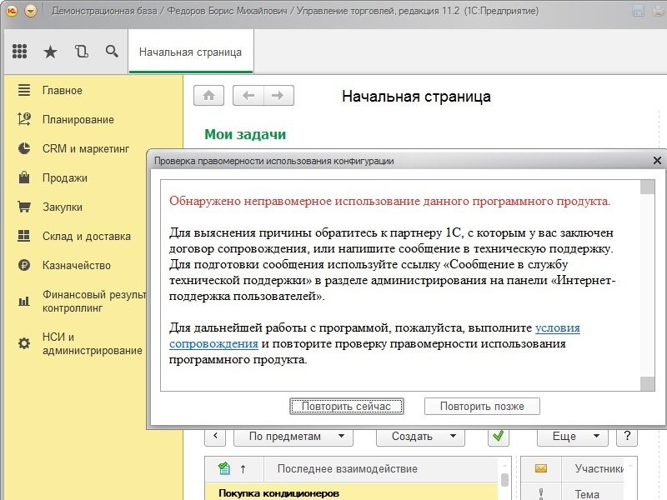Screen dimensions: 667x500
Task: Open the 'Создать' dropdown menu
Action: 419,436
